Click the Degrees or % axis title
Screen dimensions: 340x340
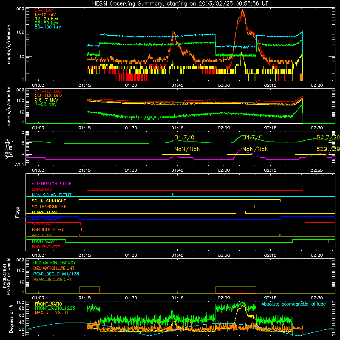[x=11, y=318]
